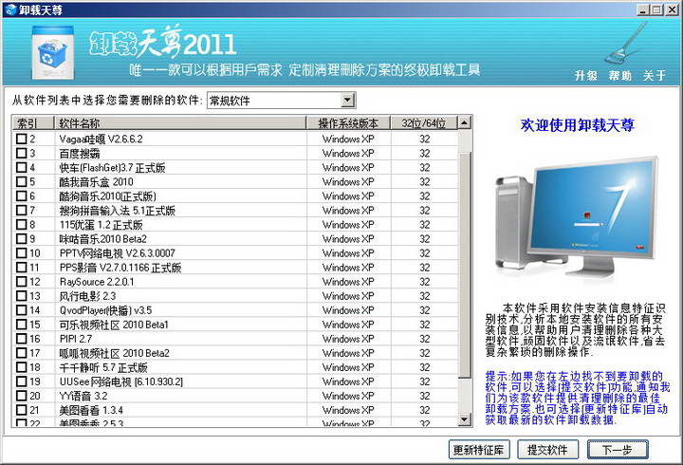Enable checkbox for 搜狗拼音输入法 5.1正式版
The height and width of the screenshot is (465, 683).
click(x=21, y=210)
